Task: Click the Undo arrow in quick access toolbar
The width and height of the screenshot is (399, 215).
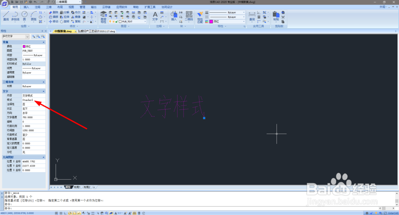Action: click(35, 2)
